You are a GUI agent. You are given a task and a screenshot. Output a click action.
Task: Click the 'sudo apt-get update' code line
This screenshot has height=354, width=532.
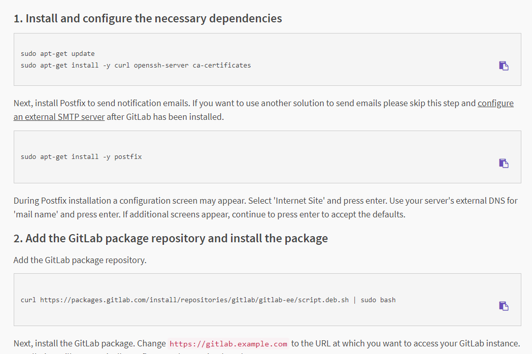pos(58,54)
